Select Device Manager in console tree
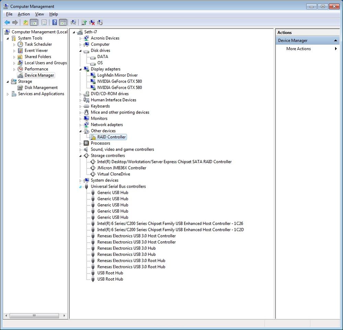This screenshot has width=343, height=330. (39, 75)
